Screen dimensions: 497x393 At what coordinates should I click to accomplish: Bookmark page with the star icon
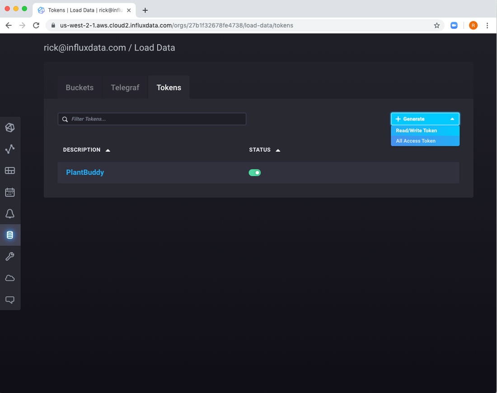click(x=436, y=25)
